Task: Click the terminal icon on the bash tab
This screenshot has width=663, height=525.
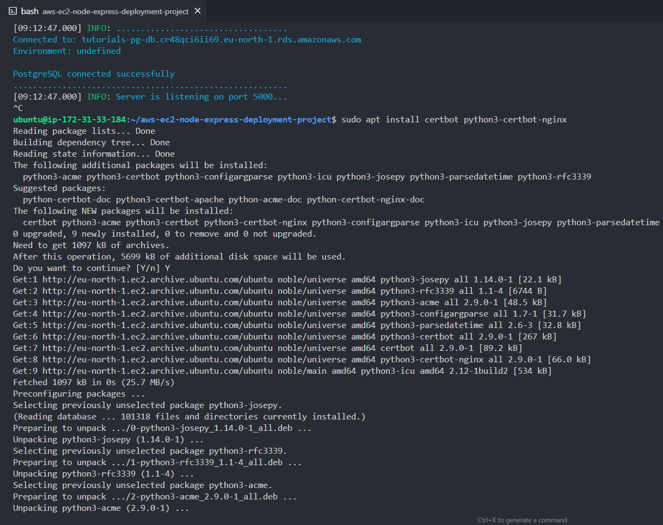Action: (13, 11)
